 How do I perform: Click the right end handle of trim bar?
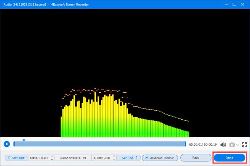(185, 144)
